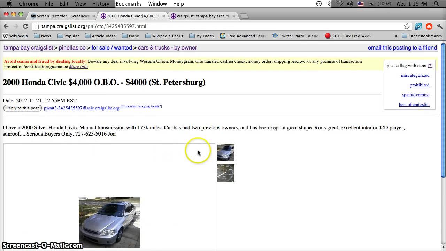Open Spotlight search magnifier

pyautogui.click(x=436, y=4)
